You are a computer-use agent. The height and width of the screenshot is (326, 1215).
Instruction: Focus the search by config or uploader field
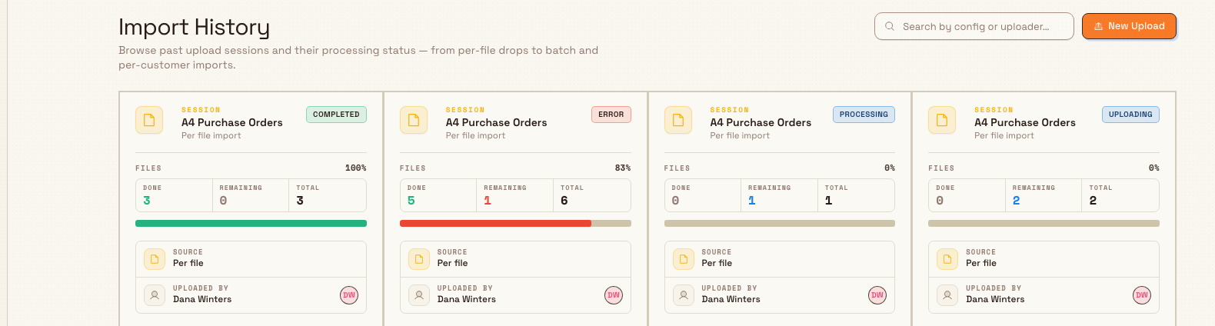coord(974,26)
